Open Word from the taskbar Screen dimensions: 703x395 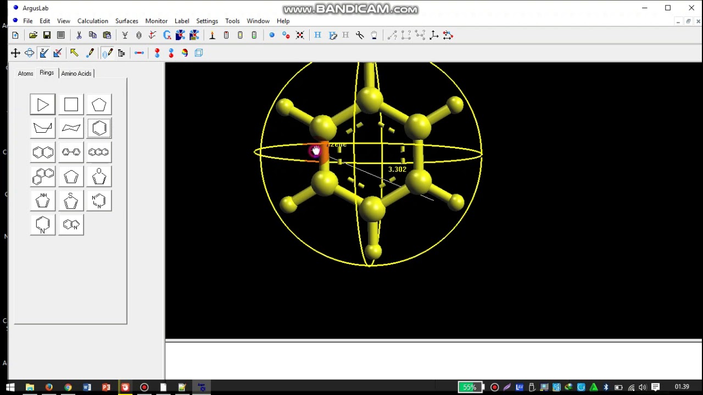tap(87, 387)
